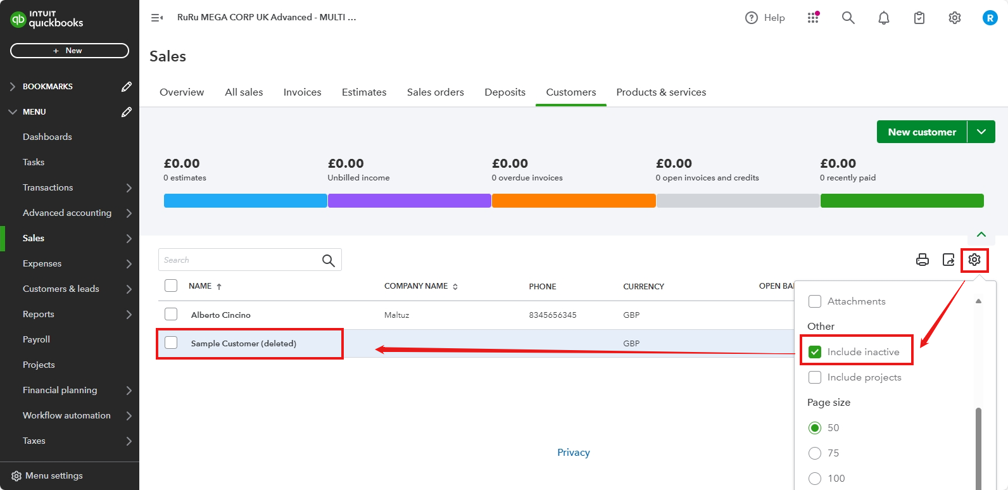This screenshot has width=1008, height=490.
Task: Uncheck the Include inactive checkbox
Action: click(815, 352)
